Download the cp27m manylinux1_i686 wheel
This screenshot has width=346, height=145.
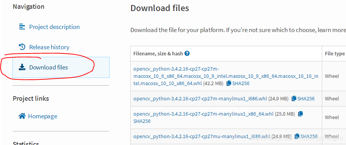(x=200, y=99)
